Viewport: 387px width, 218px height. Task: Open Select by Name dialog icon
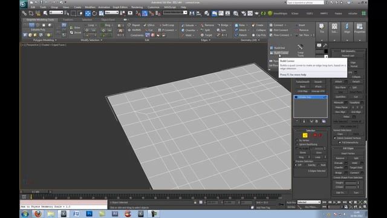point(67,13)
